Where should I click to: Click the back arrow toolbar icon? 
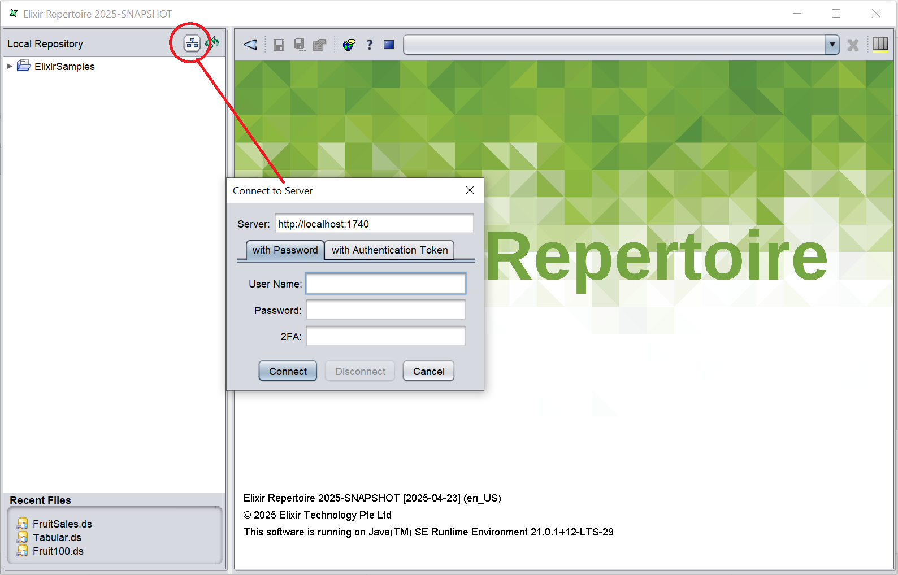tap(250, 45)
